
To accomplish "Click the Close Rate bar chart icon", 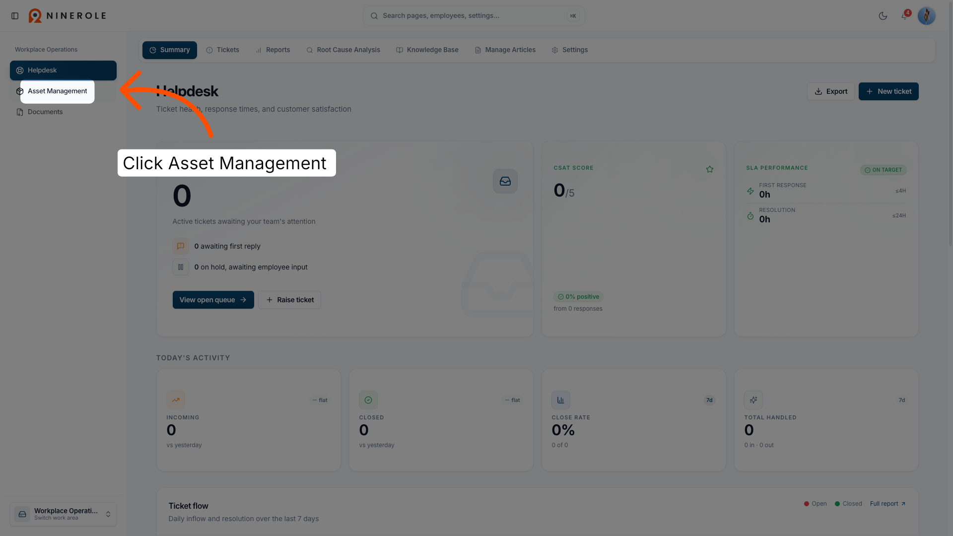I will coord(561,400).
